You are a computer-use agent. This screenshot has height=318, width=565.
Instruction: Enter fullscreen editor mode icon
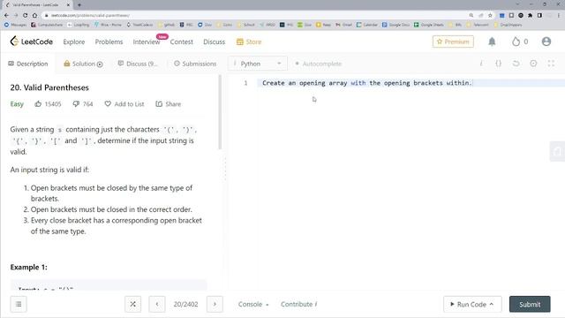click(551, 64)
